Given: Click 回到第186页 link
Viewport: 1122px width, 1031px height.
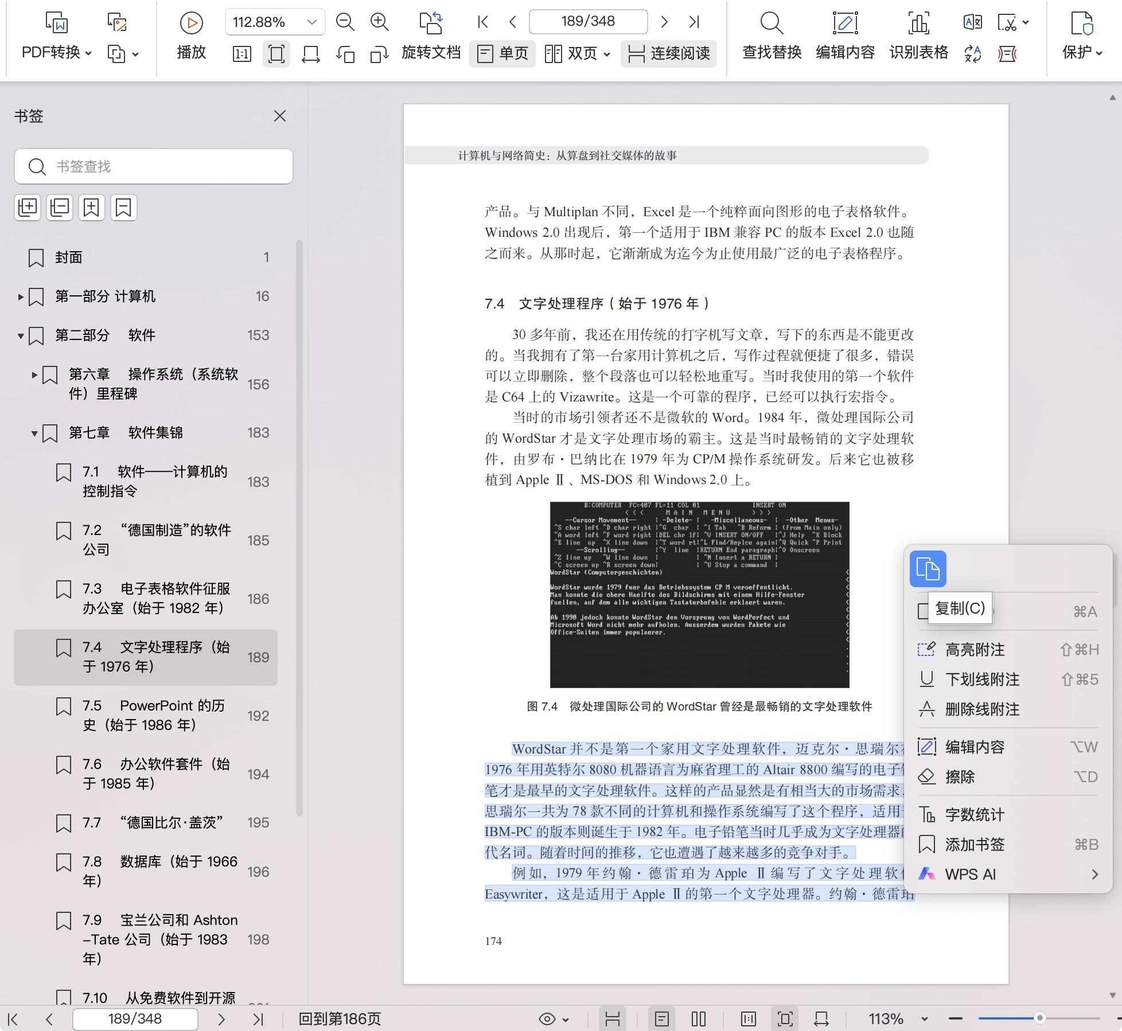Looking at the screenshot, I should tap(340, 1019).
